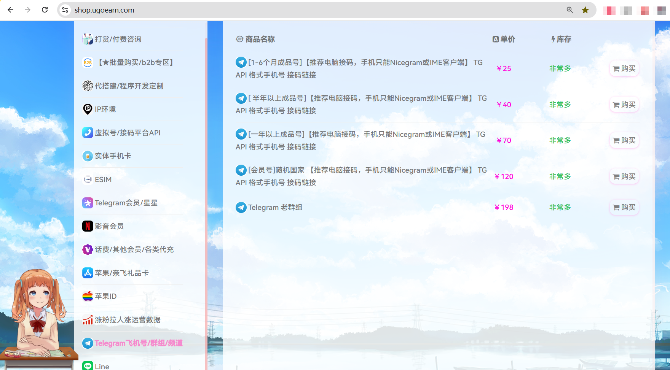Click the ¥120 price
670x370 pixels.
pyautogui.click(x=504, y=176)
